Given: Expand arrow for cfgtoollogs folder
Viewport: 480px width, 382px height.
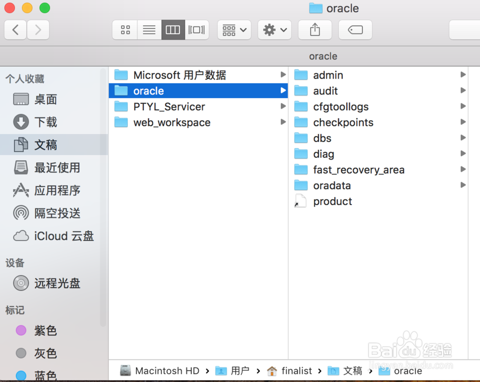Looking at the screenshot, I should point(463,106).
